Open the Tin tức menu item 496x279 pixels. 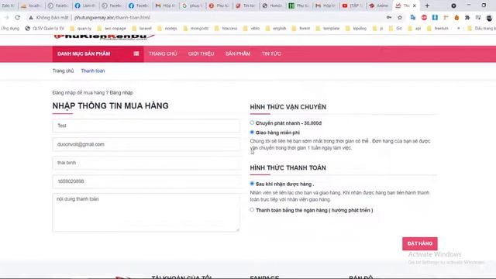coord(271,53)
